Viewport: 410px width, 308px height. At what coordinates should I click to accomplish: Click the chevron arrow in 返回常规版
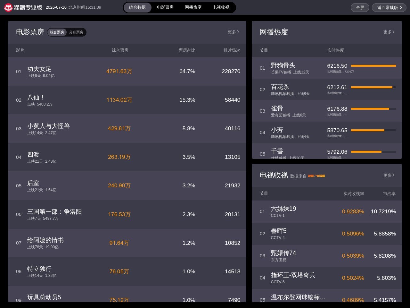click(x=401, y=7)
